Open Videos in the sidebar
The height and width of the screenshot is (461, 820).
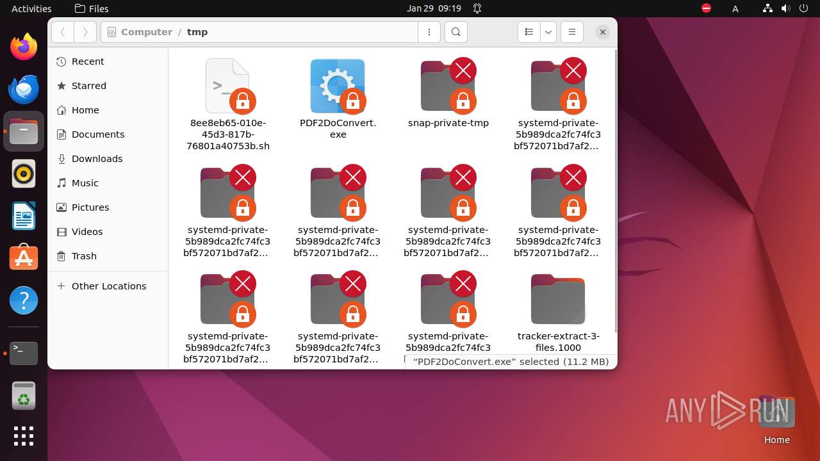coord(108,232)
